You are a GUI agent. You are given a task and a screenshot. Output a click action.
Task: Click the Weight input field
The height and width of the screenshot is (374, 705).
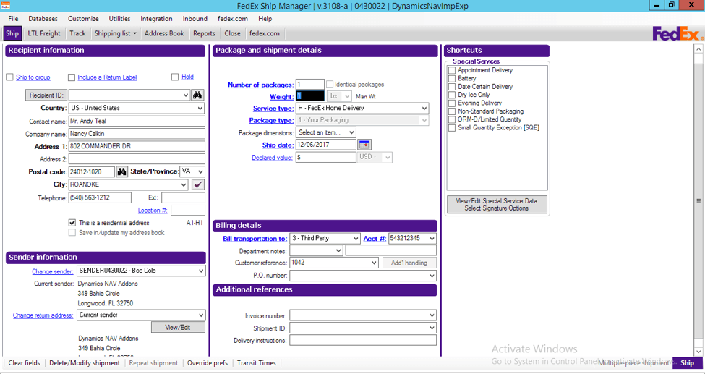309,96
